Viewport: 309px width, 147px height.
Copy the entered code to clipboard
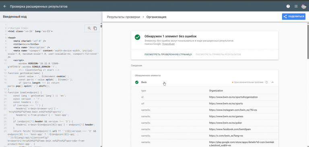[95, 29]
